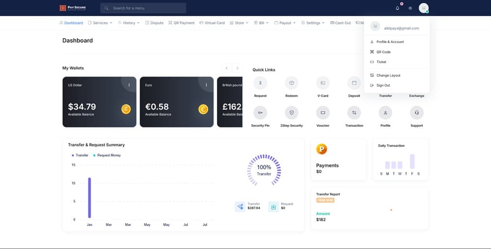Open the notifications bell icon
The width and height of the screenshot is (491, 249).
click(398, 8)
